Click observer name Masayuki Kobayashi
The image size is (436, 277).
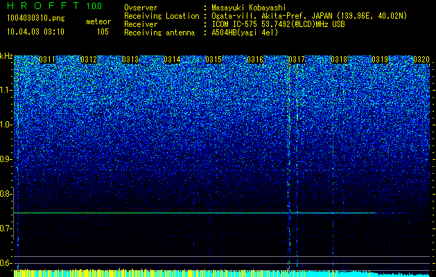249,8
